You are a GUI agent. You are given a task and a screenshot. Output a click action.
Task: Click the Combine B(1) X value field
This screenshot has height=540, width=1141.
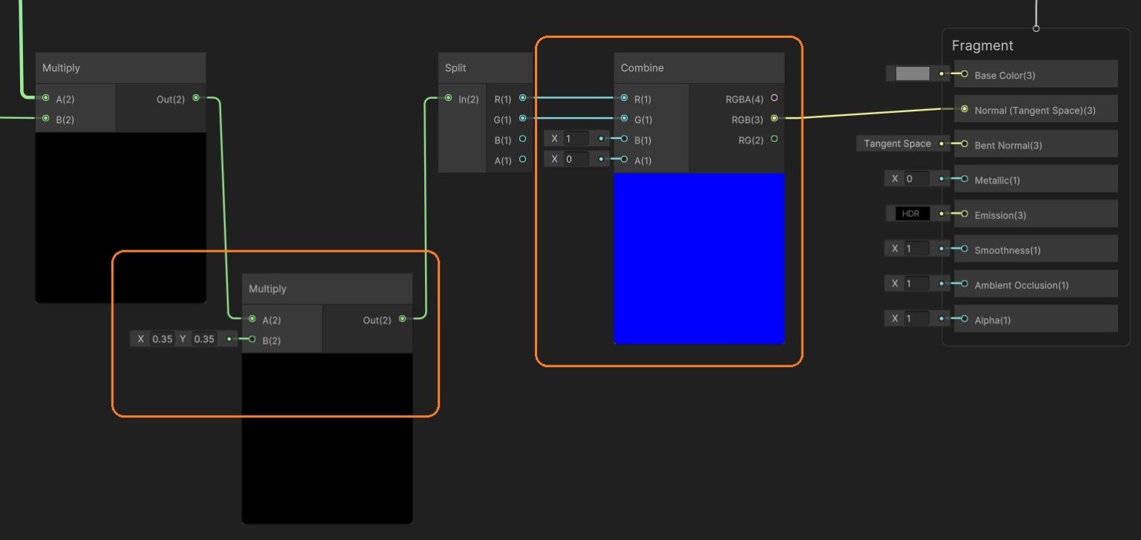(x=576, y=139)
